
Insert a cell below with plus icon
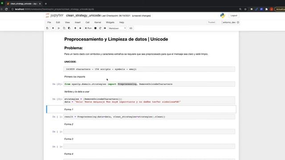pos(53,28)
